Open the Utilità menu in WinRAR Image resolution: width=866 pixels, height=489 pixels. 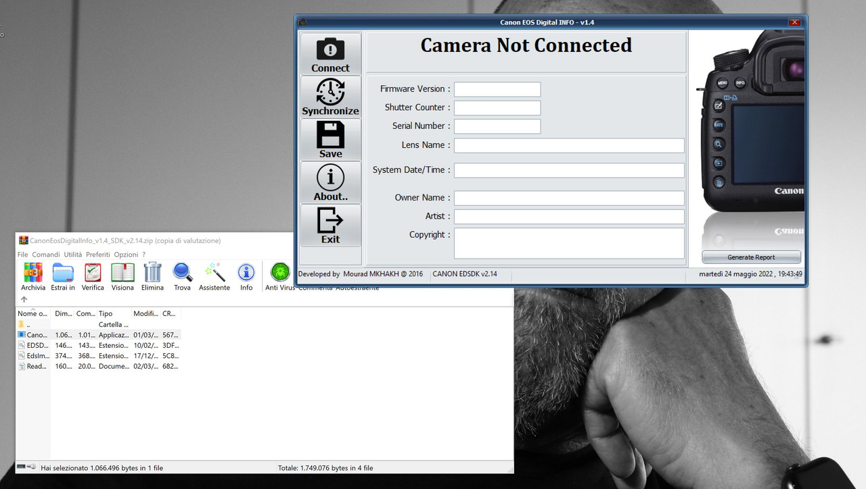(x=73, y=255)
